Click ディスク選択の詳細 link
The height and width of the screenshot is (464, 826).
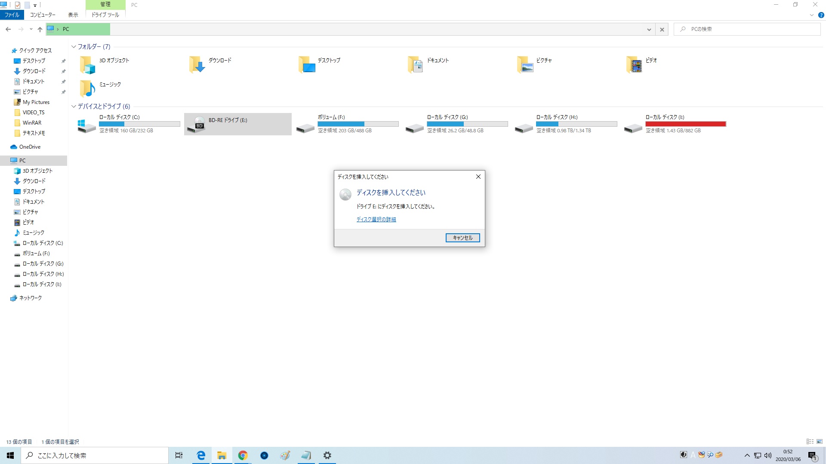click(376, 219)
